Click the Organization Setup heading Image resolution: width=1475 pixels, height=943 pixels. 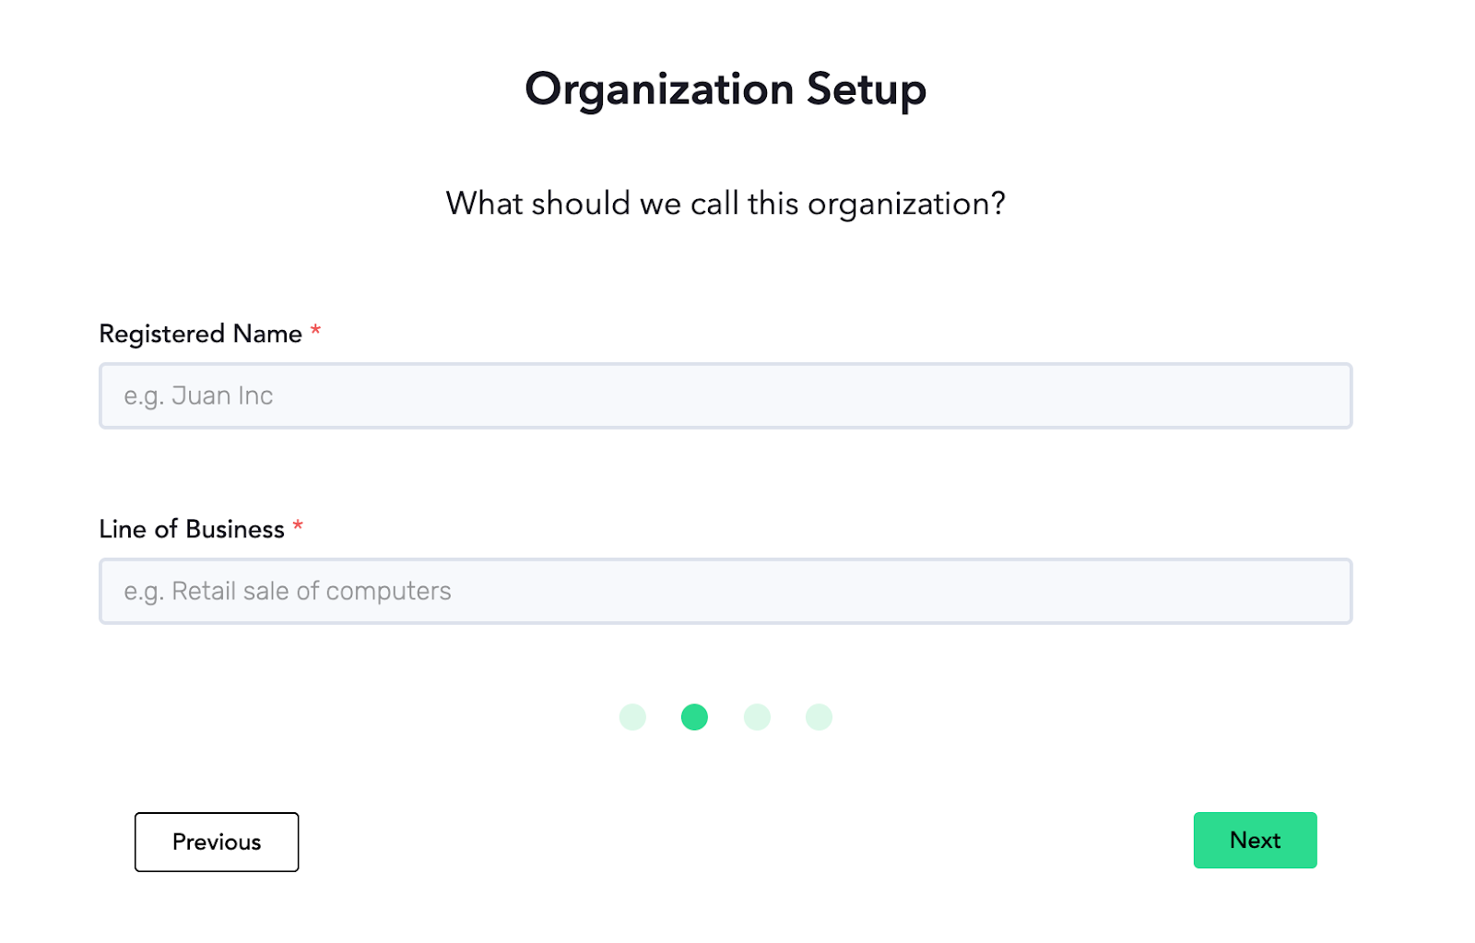point(726,90)
